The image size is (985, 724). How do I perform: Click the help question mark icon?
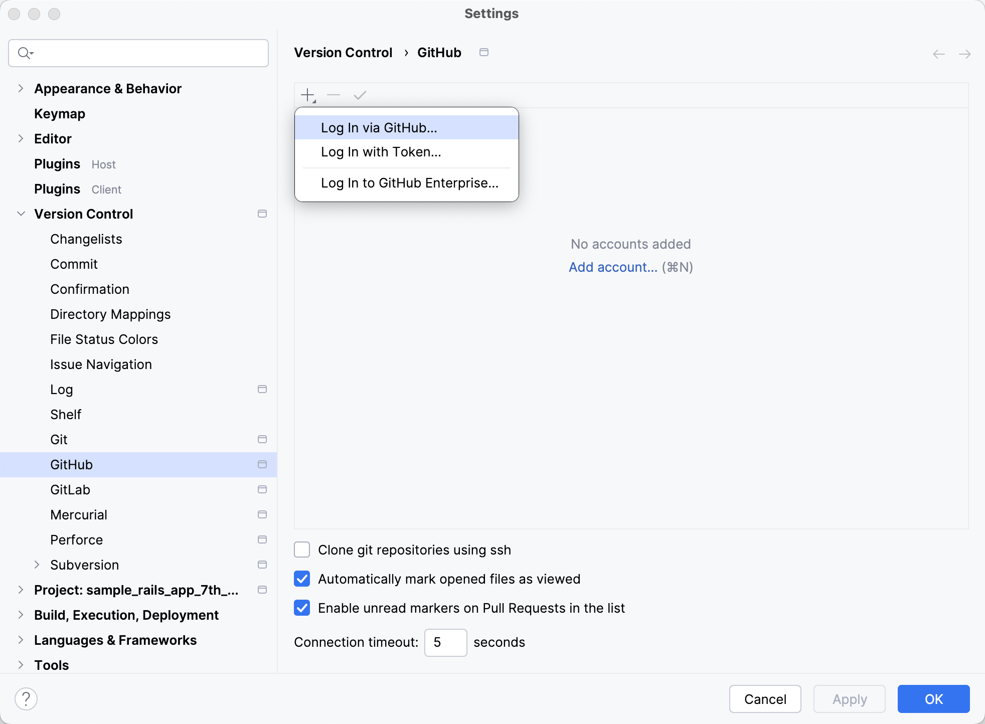(x=26, y=698)
